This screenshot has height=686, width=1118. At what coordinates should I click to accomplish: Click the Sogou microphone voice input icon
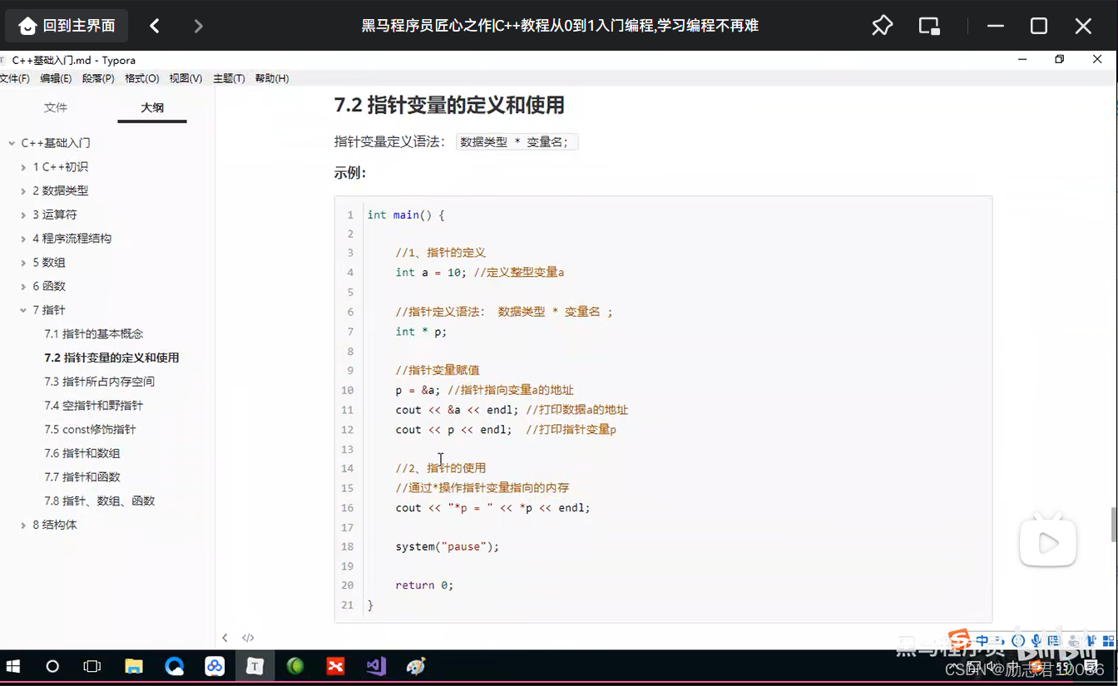point(1036,640)
